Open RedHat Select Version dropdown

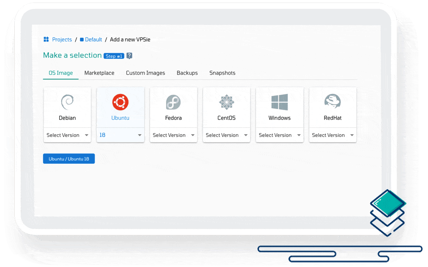click(333, 135)
